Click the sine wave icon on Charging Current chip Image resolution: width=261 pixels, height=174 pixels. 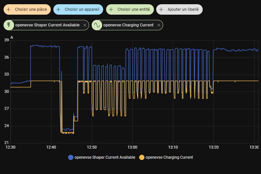[97, 25]
